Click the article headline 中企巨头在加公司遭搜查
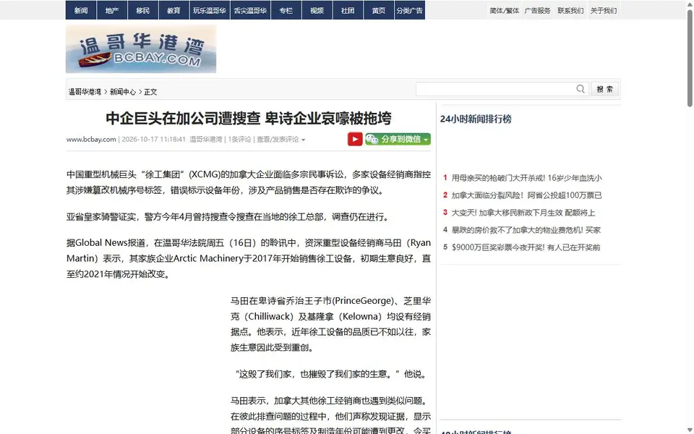The image size is (694, 434). (x=248, y=118)
